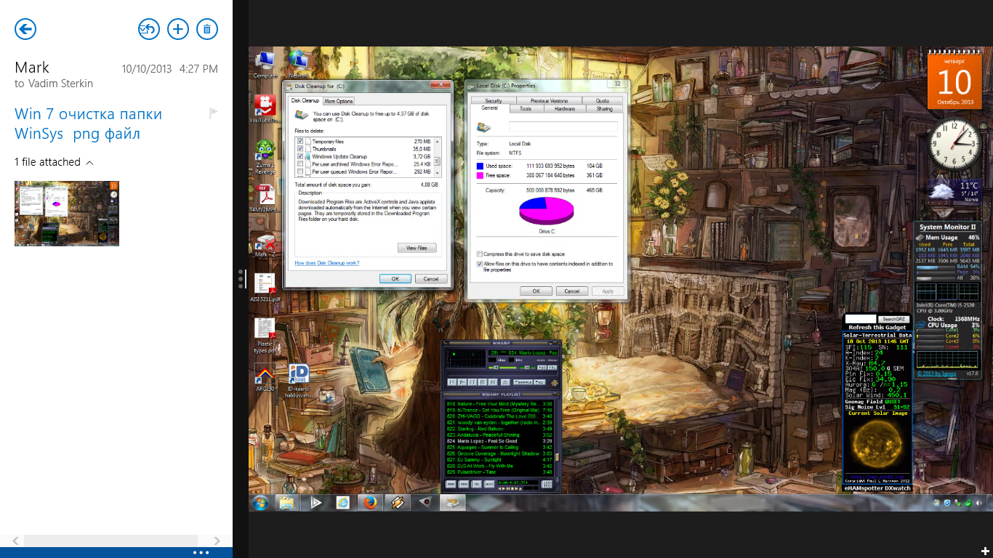The image size is (993, 558).
Task: Click ADD button in Winamp playlist
Action: point(451,484)
